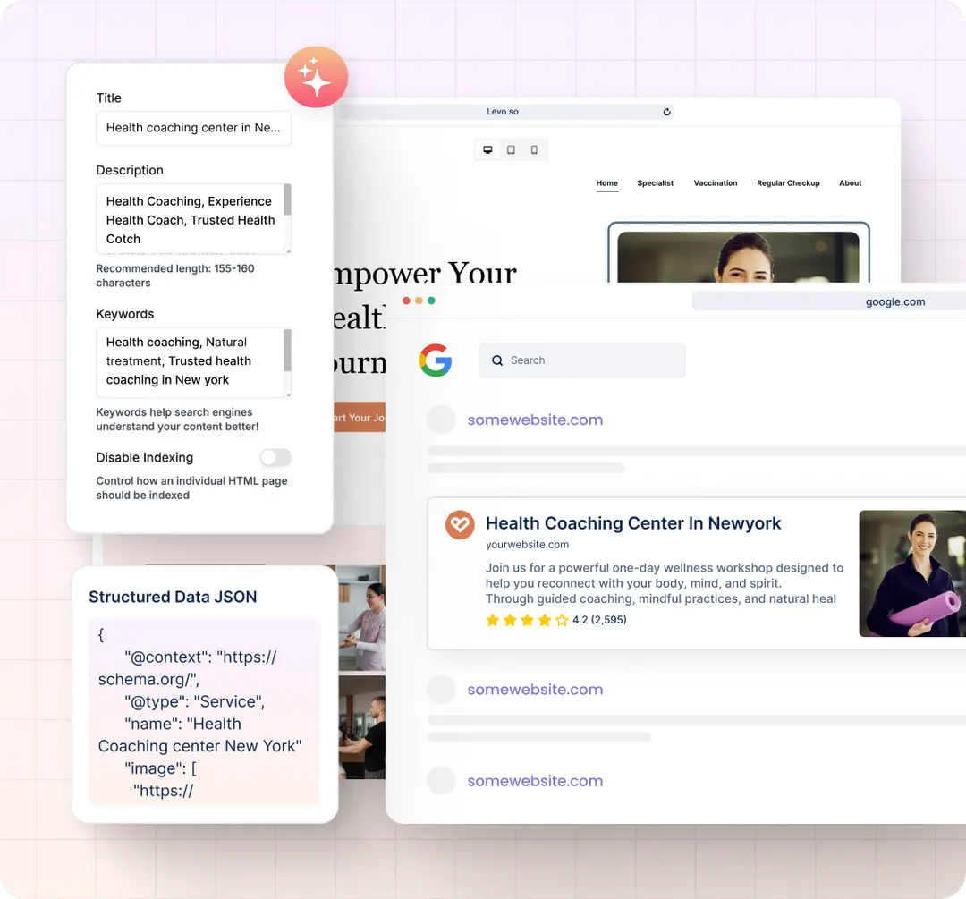Click the search magnifier icon

[497, 360]
